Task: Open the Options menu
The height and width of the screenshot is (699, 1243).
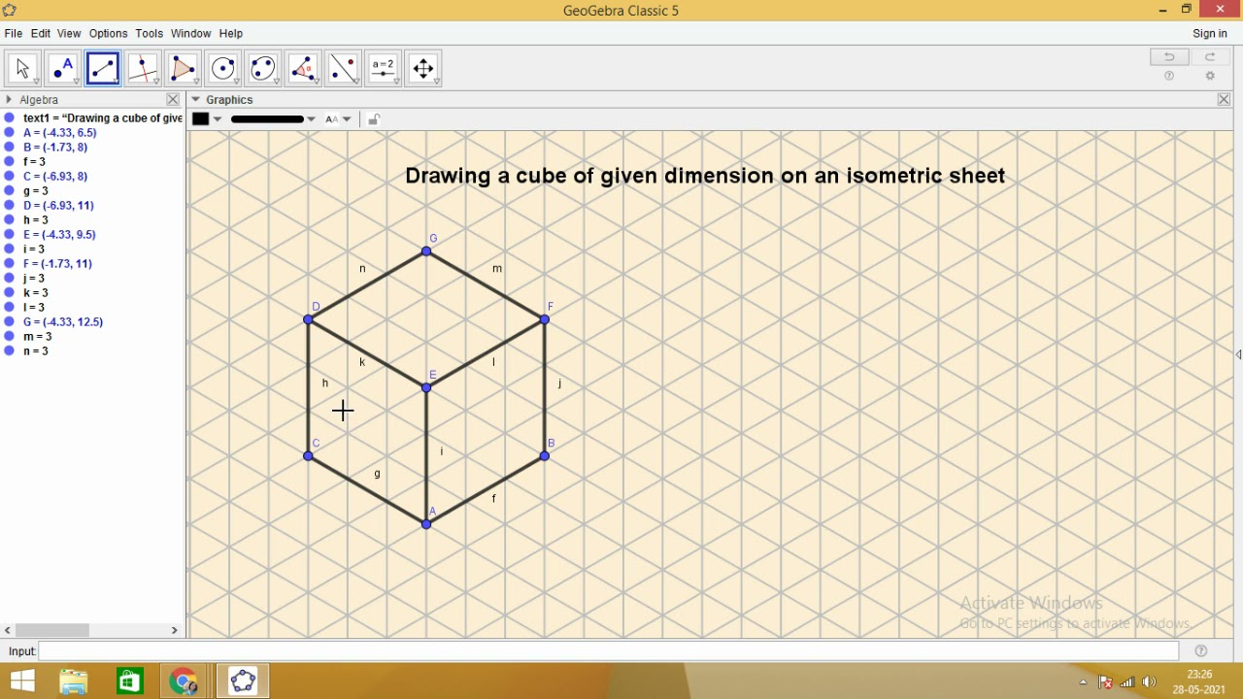Action: [108, 33]
